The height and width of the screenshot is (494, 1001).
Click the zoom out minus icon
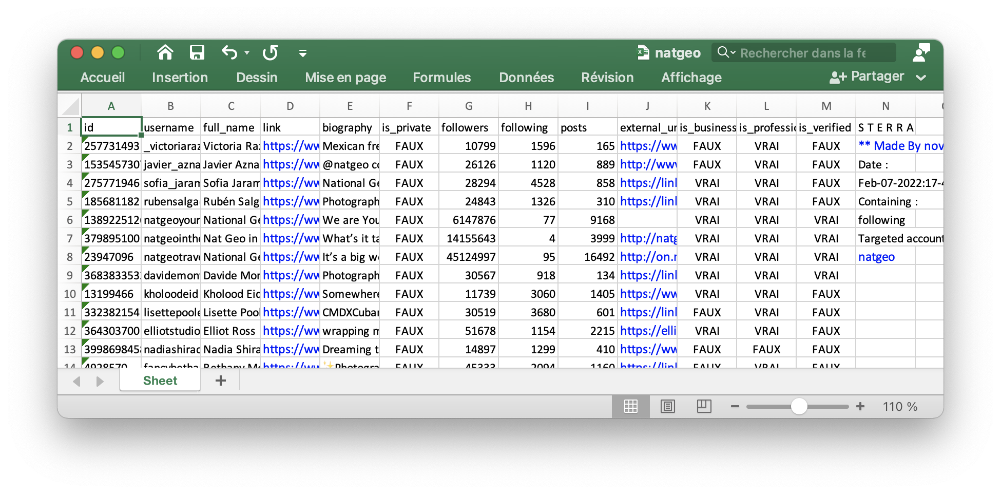735,406
